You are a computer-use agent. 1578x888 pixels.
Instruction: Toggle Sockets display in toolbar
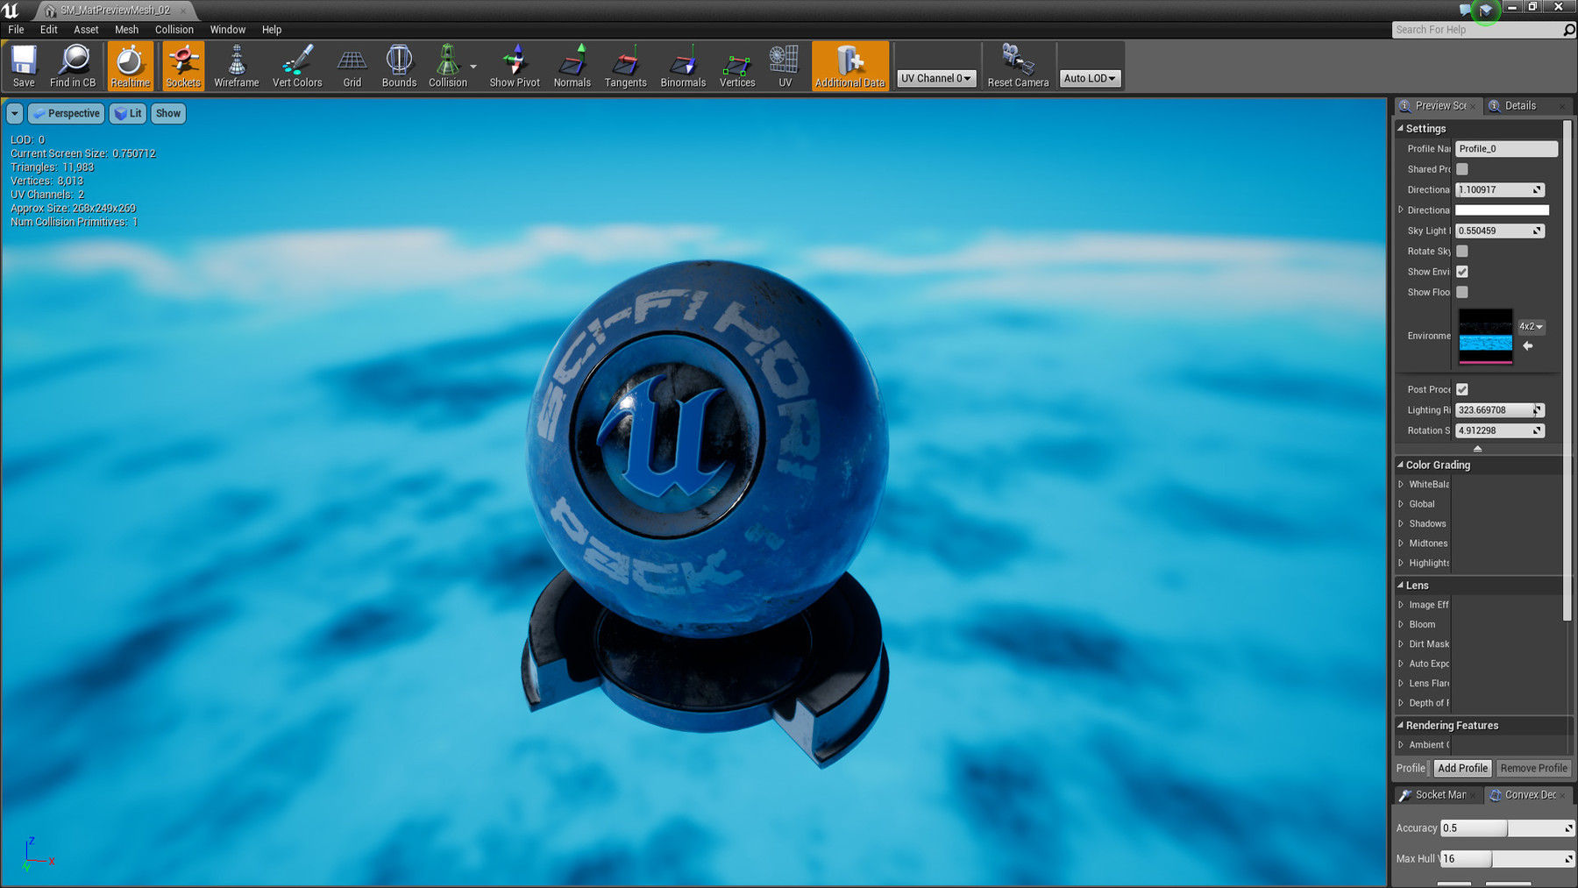click(x=183, y=66)
